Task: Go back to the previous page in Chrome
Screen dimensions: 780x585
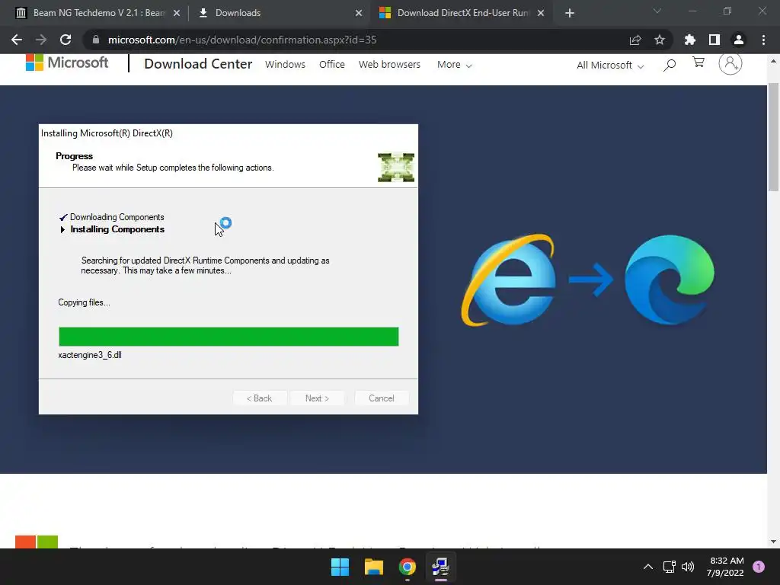Action: [17, 40]
